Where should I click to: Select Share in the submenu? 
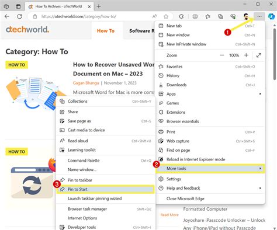[105, 112]
